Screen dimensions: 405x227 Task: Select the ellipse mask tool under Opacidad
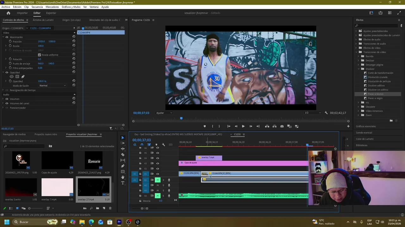coord(12,77)
